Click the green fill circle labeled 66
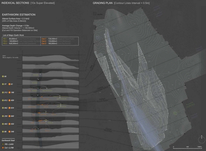 pos(3,76)
